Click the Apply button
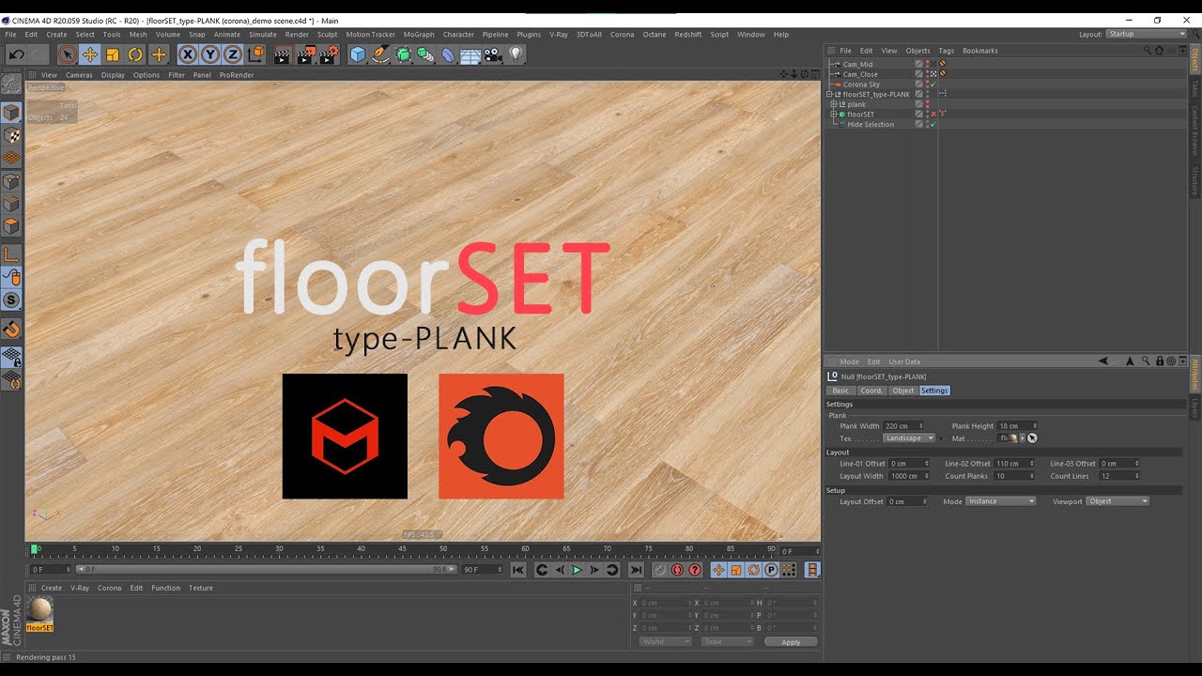The height and width of the screenshot is (676, 1202). (791, 642)
